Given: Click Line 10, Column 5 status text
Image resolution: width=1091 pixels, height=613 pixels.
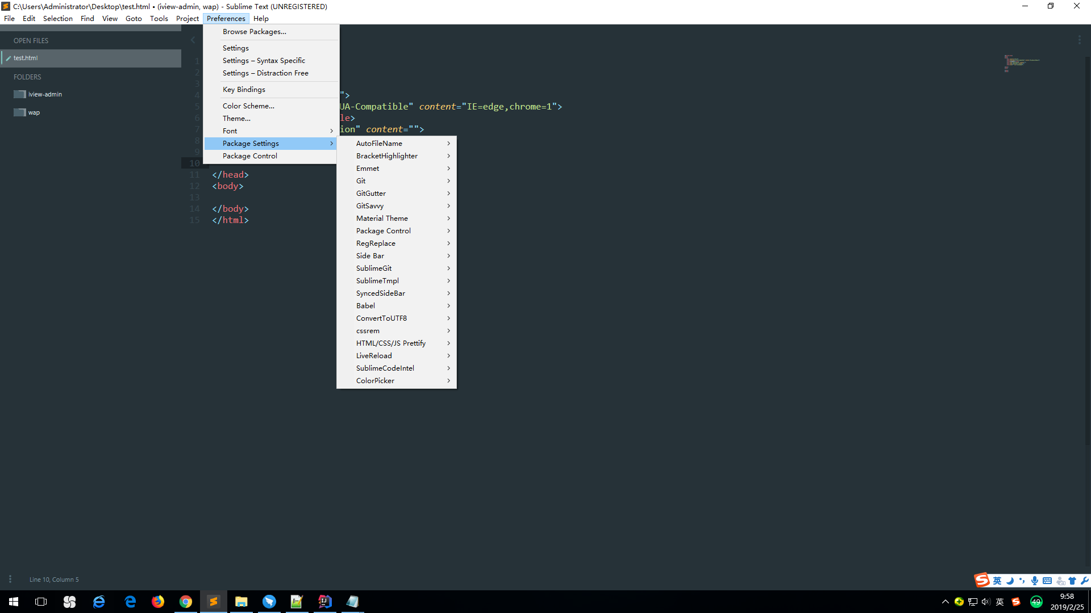Looking at the screenshot, I should (54, 580).
